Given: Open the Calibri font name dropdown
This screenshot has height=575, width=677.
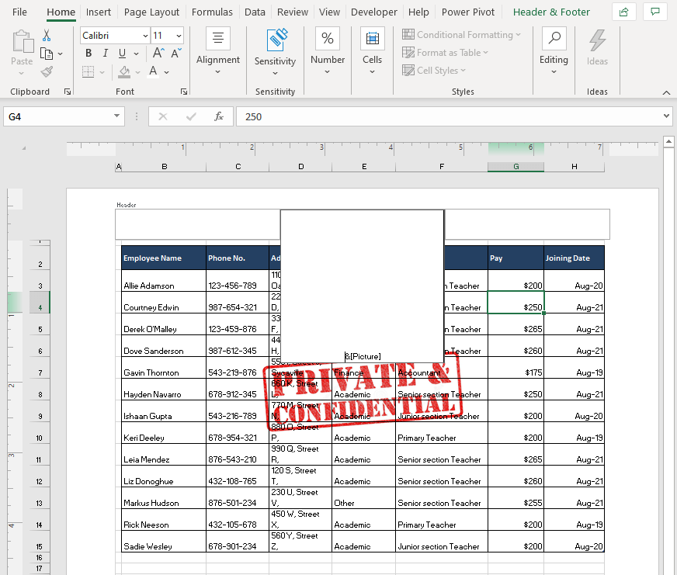Looking at the screenshot, I should click(x=148, y=35).
